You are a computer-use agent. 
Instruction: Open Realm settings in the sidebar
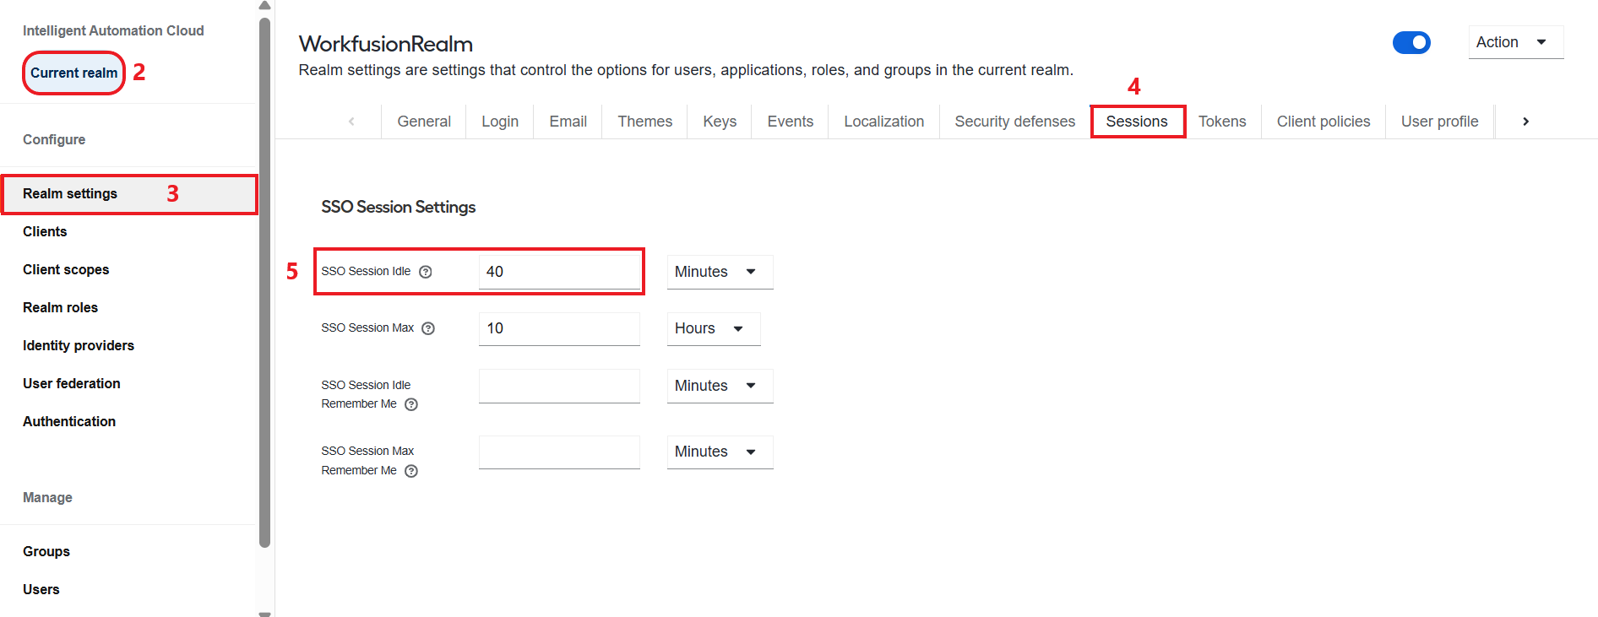click(128, 194)
